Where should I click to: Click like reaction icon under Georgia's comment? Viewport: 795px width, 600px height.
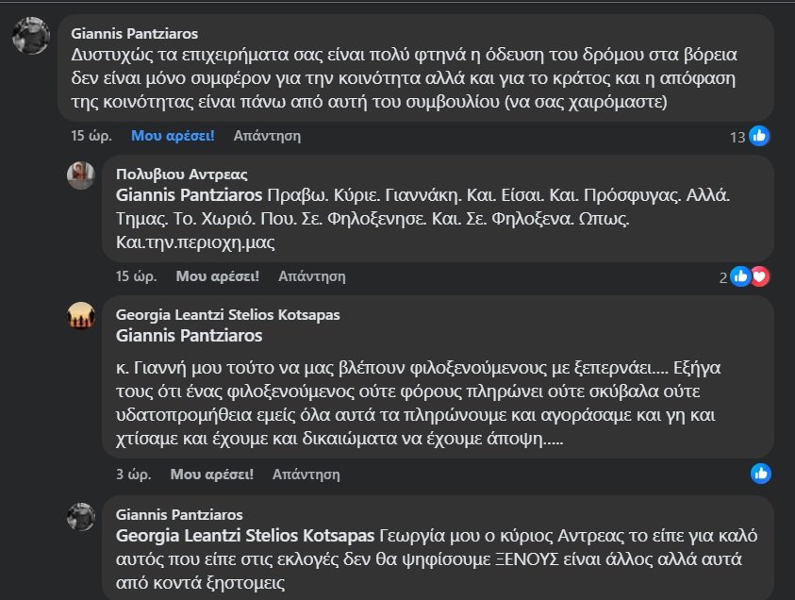pyautogui.click(x=760, y=474)
